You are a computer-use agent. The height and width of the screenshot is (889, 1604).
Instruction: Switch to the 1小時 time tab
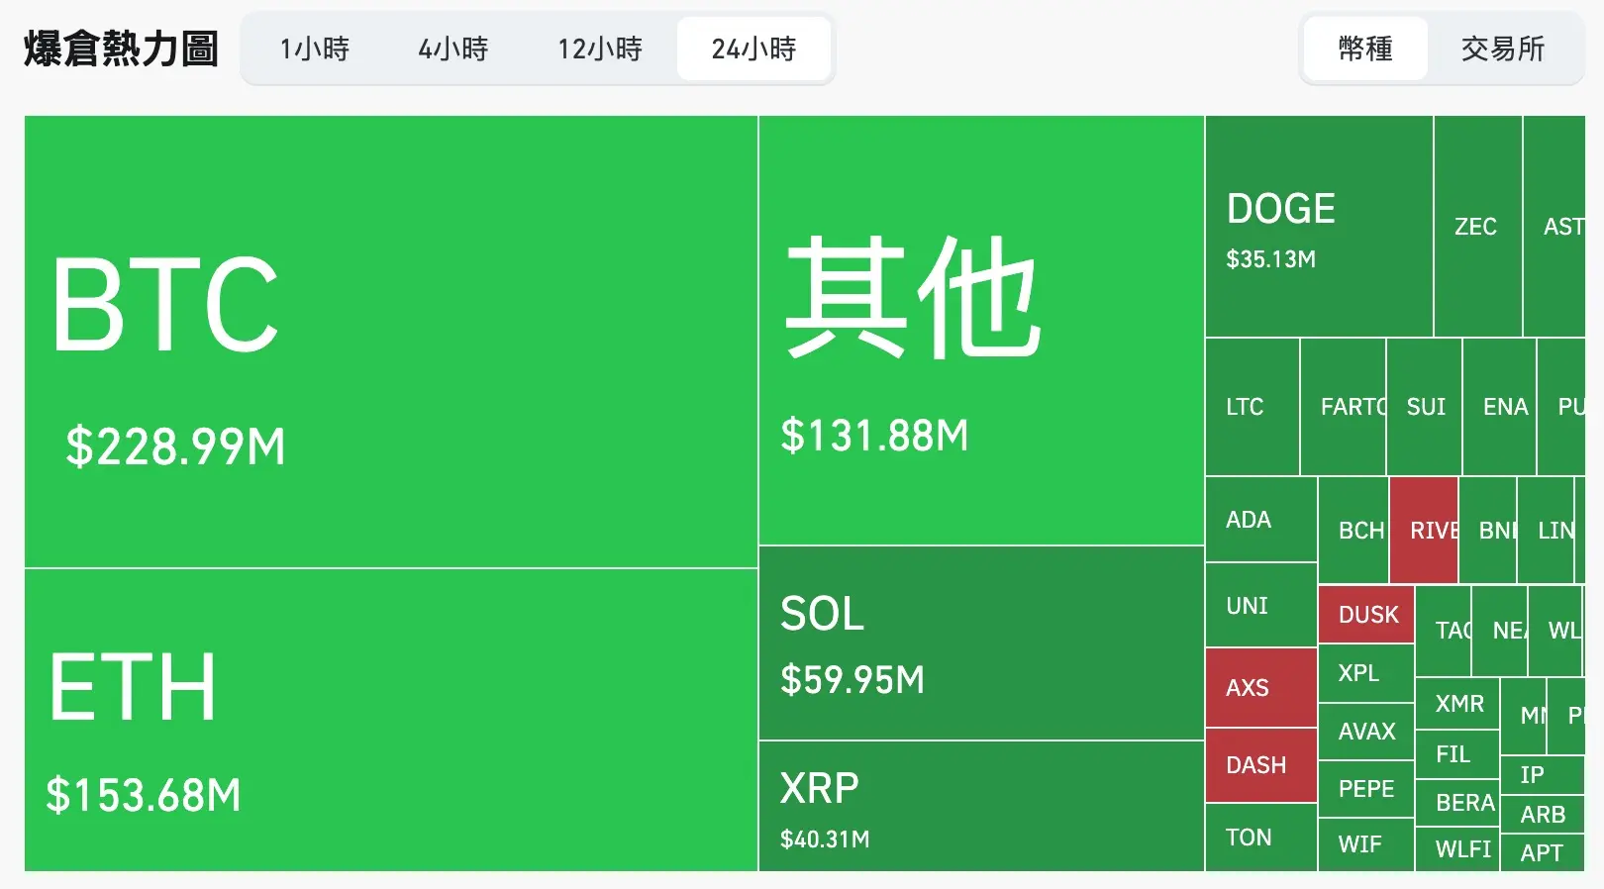315,49
